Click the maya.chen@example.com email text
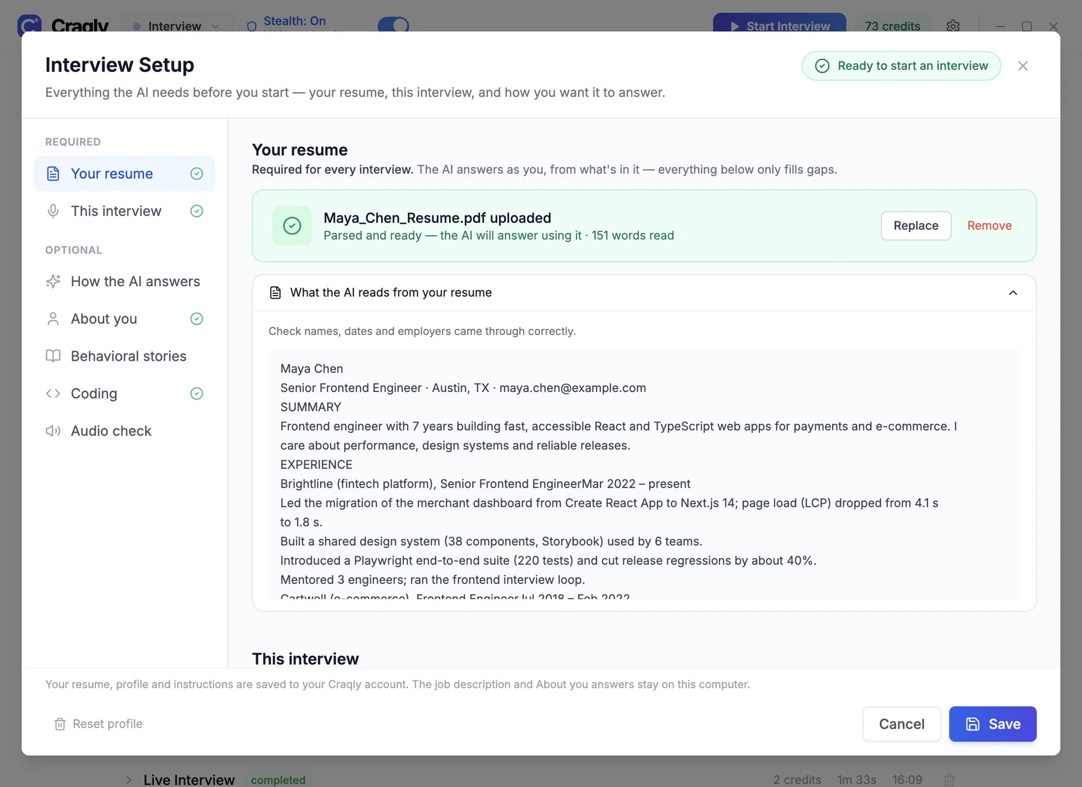 click(x=573, y=388)
